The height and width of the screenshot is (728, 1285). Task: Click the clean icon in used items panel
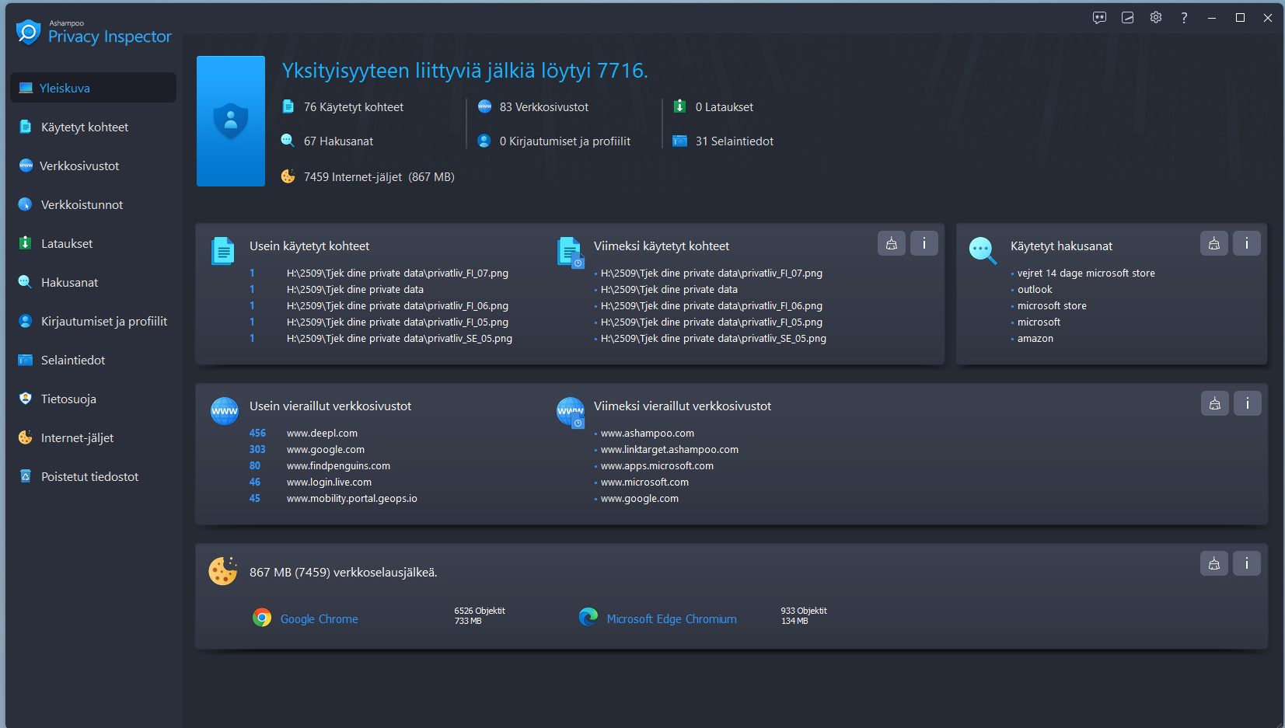click(x=891, y=244)
